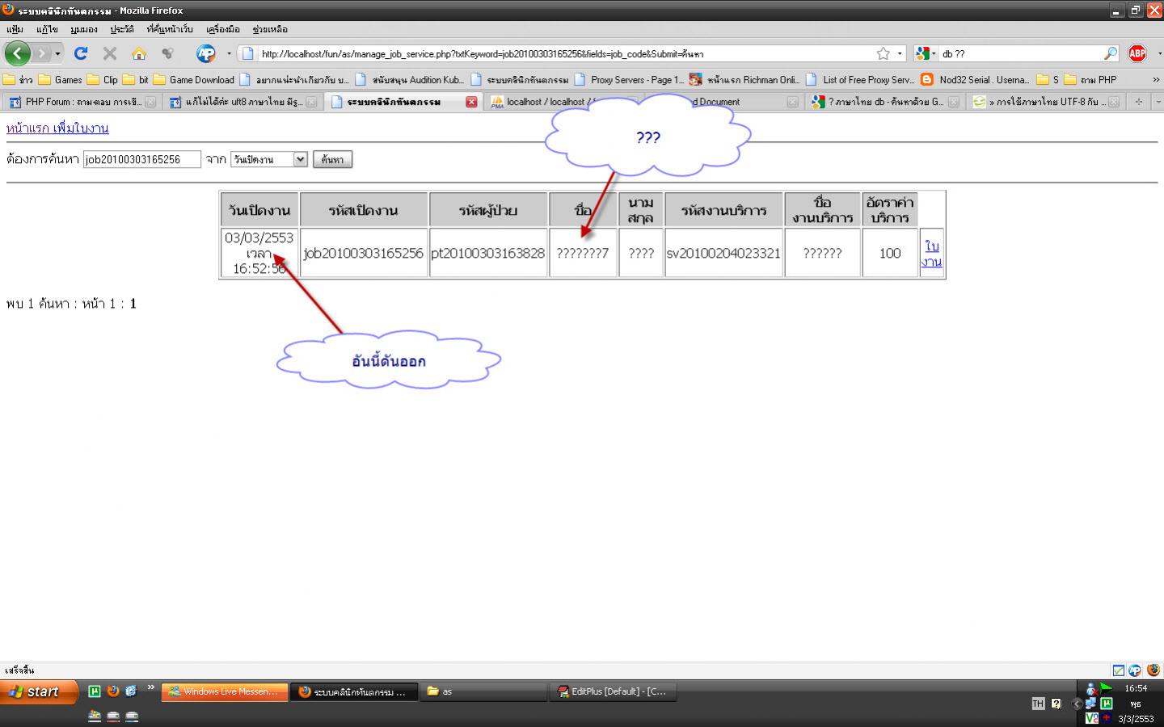Open the ถาม PHP bookmark folder
The image size is (1164, 727).
(x=1090, y=79)
